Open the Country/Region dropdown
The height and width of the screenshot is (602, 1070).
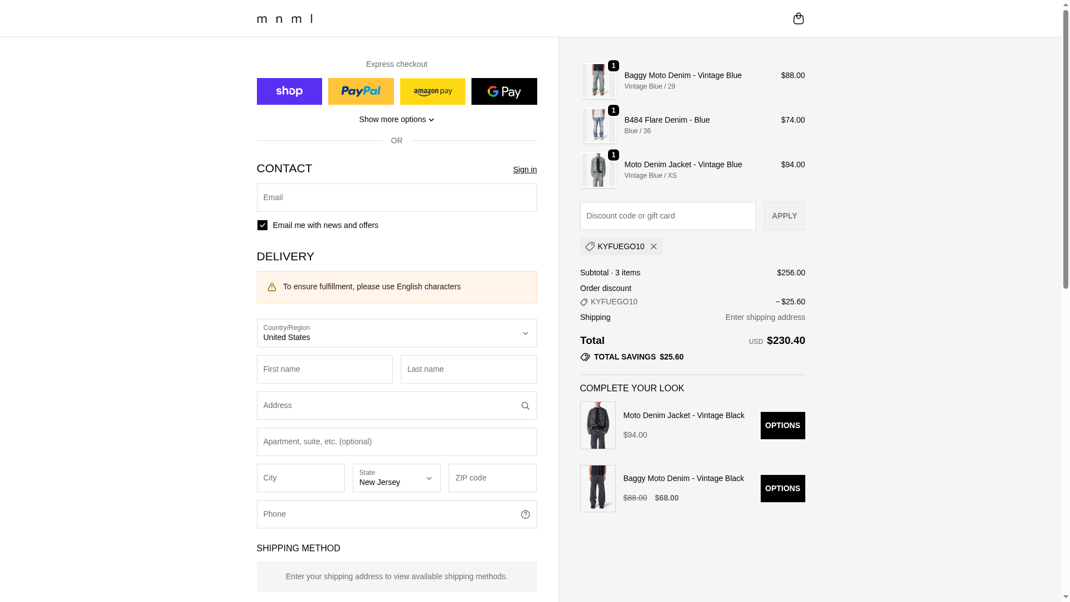[396, 333]
